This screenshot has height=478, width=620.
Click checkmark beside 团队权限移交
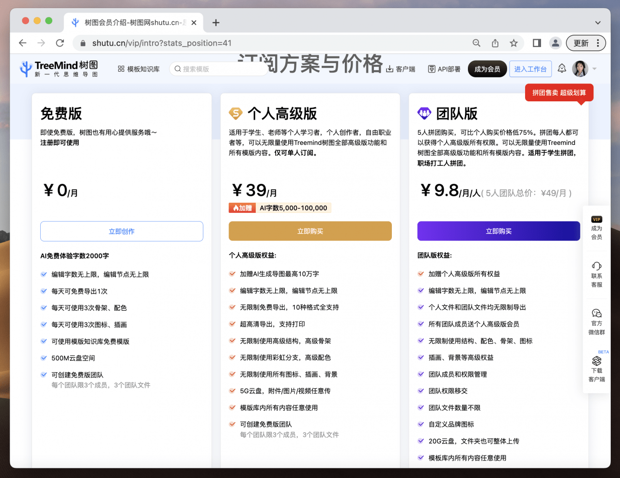(420, 391)
